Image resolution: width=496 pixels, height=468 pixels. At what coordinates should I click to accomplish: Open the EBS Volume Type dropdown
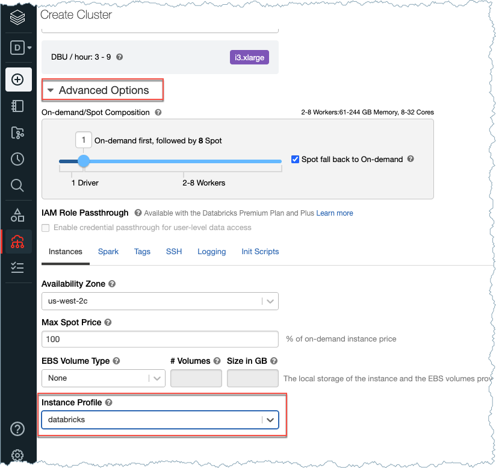(103, 378)
